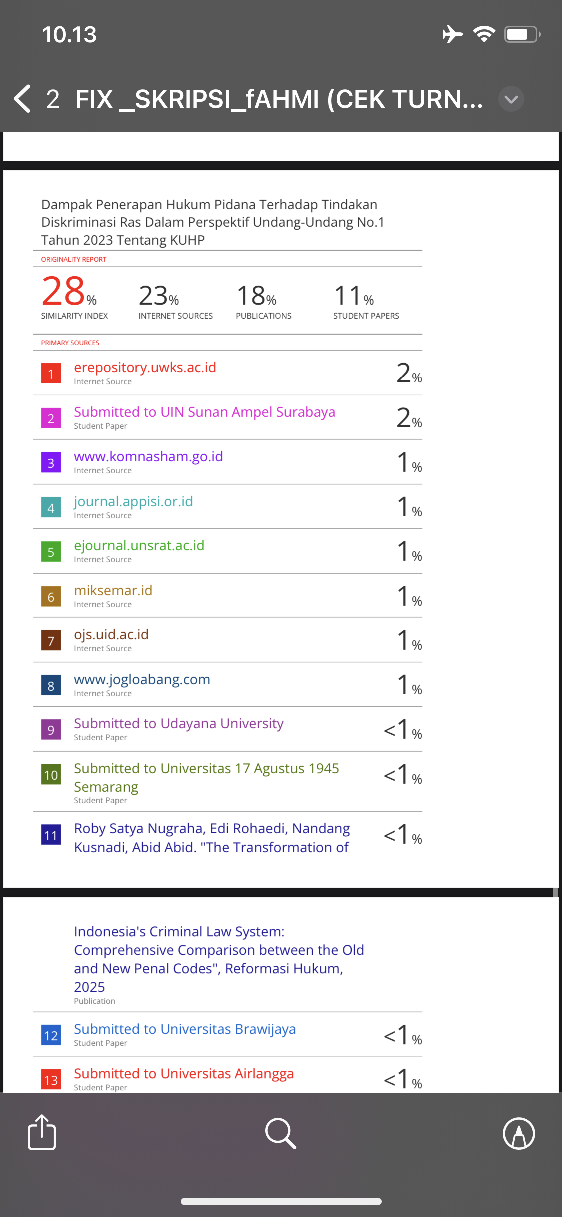The height and width of the screenshot is (1217, 562).
Task: Tap the magnifier search icon
Action: click(281, 1133)
